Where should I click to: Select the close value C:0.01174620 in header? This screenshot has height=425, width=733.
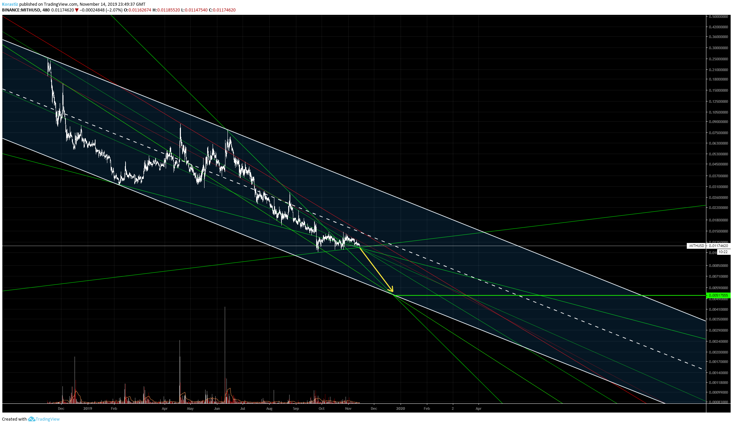pos(222,10)
